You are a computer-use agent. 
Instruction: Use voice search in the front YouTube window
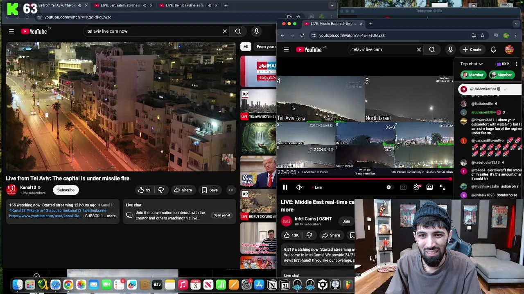pyautogui.click(x=450, y=49)
